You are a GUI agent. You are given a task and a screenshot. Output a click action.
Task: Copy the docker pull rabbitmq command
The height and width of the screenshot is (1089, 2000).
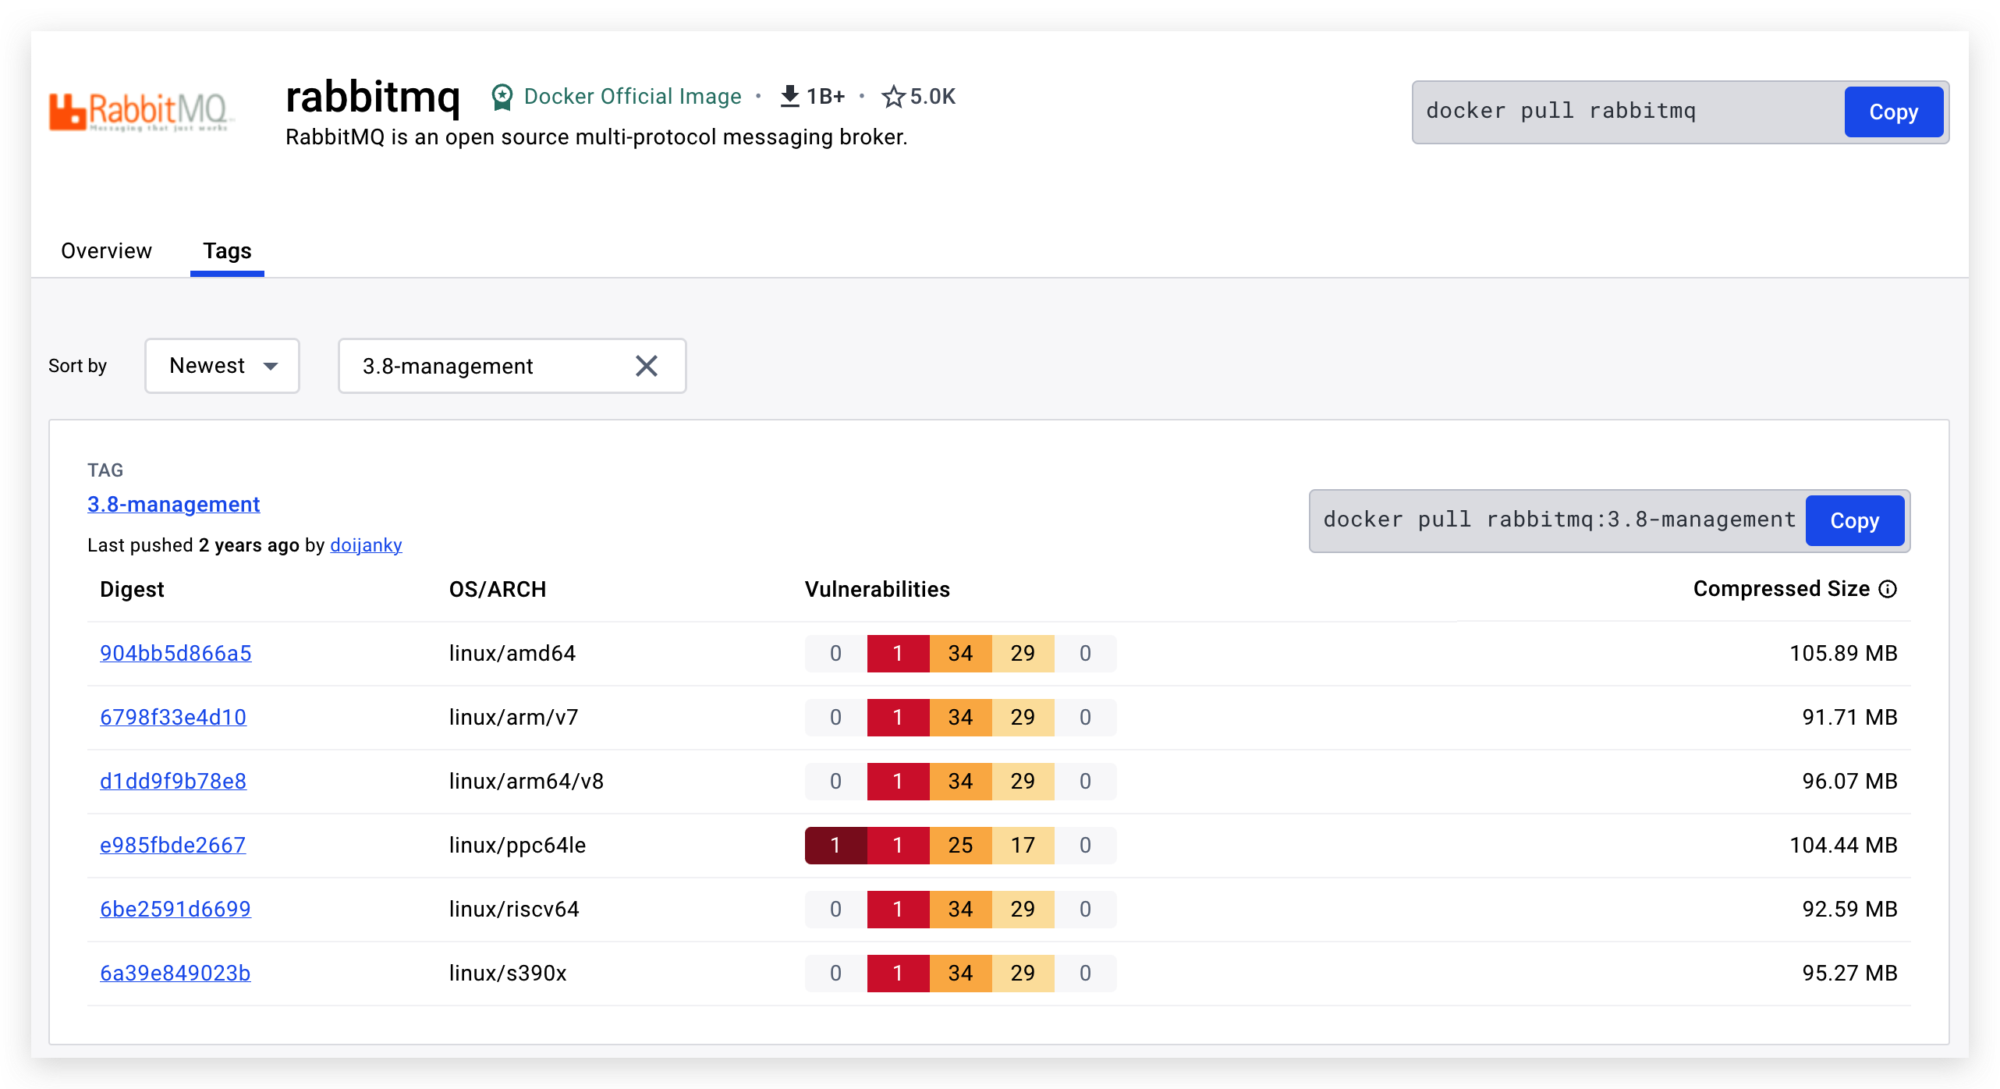point(1893,112)
